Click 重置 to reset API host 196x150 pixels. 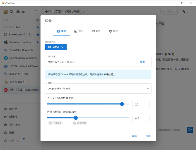tap(142, 62)
